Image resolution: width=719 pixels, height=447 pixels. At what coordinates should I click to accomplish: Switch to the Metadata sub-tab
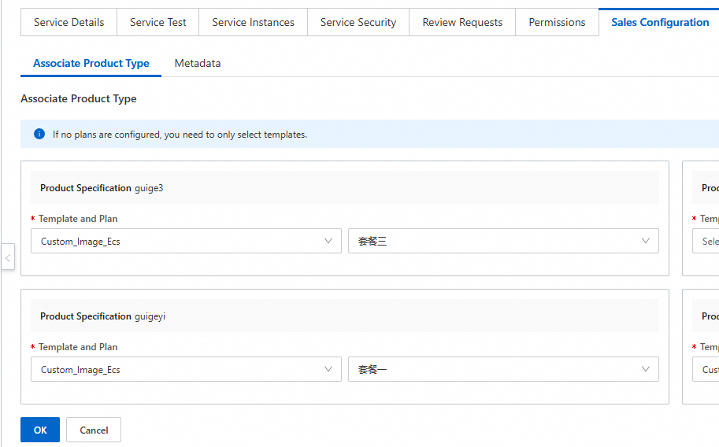coord(198,63)
